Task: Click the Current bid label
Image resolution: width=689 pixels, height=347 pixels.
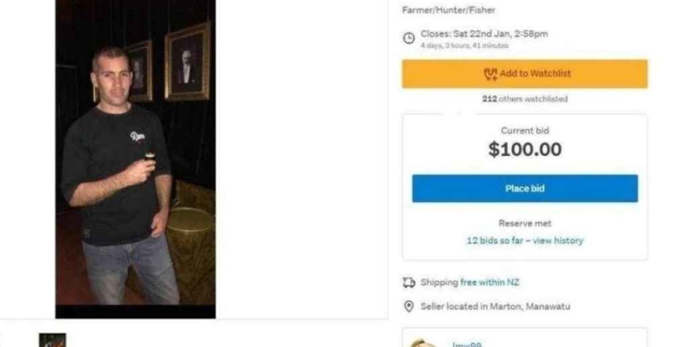Action: pyautogui.click(x=525, y=131)
